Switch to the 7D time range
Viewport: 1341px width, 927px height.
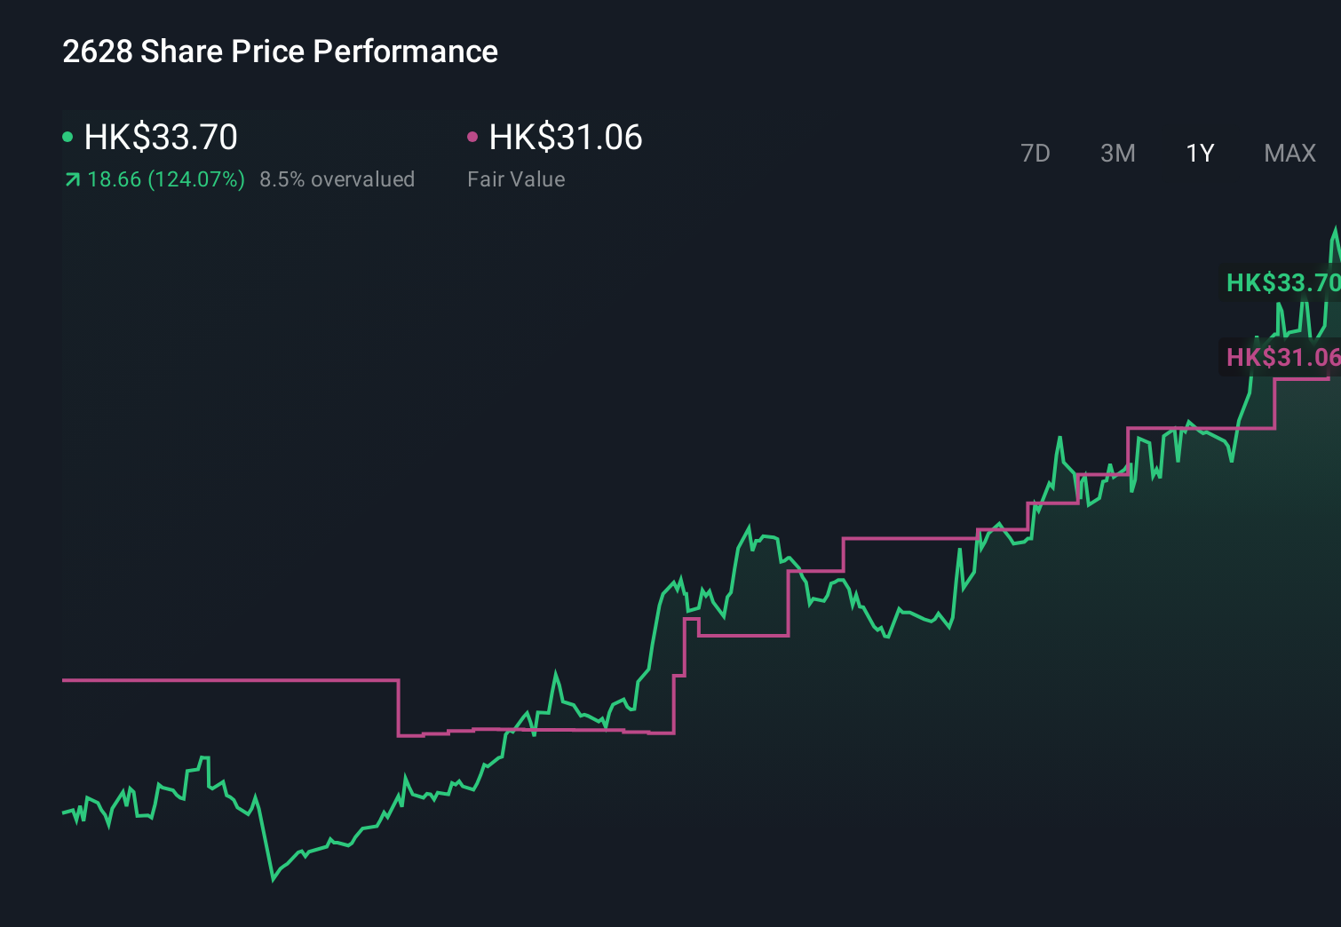pyautogui.click(x=1036, y=153)
